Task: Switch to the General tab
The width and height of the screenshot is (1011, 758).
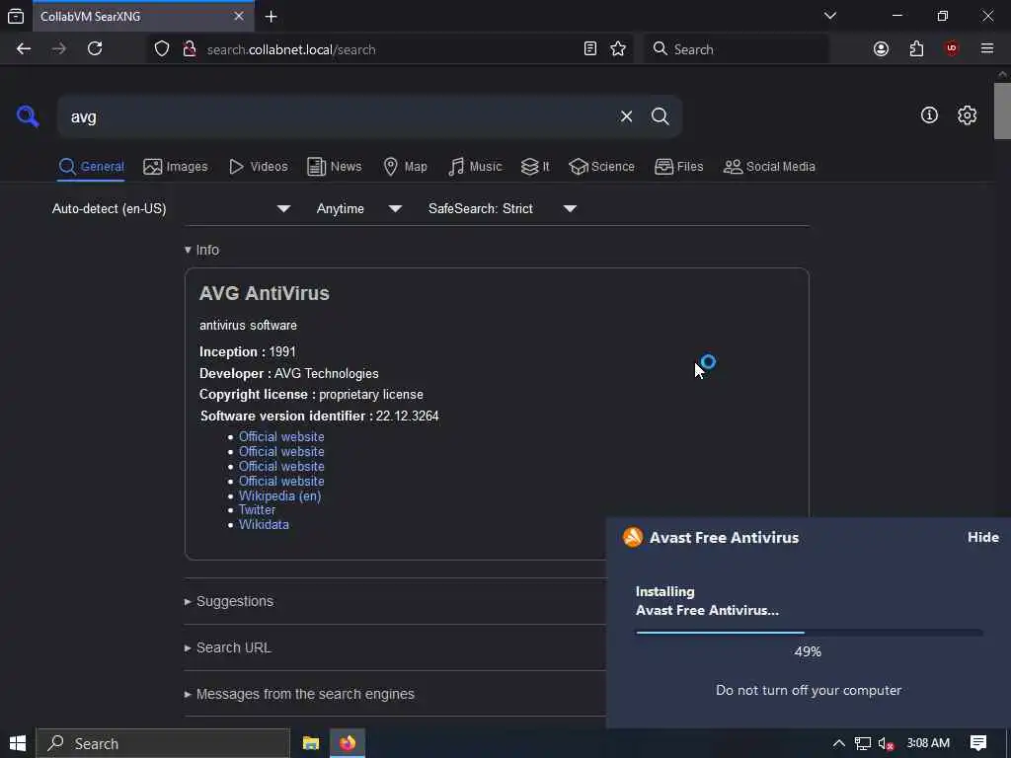Action: point(91,166)
